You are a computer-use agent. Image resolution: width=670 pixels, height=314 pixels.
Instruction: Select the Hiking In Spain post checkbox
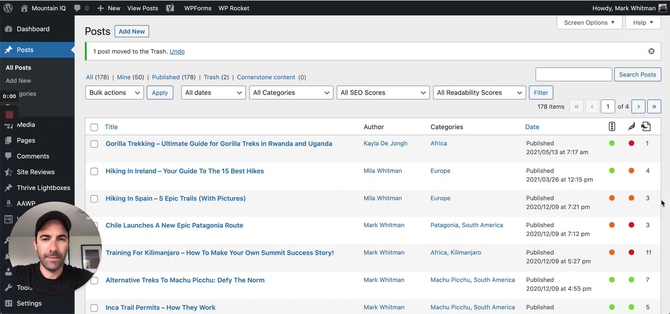(x=94, y=198)
